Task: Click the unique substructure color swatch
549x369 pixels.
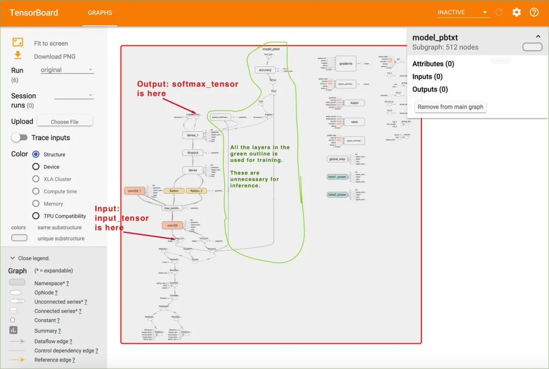Action: point(19,238)
